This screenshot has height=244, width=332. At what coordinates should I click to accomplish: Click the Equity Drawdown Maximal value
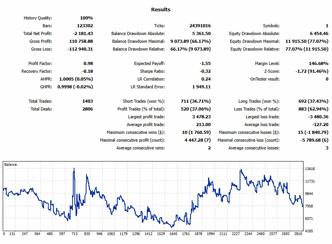[x=307, y=41]
